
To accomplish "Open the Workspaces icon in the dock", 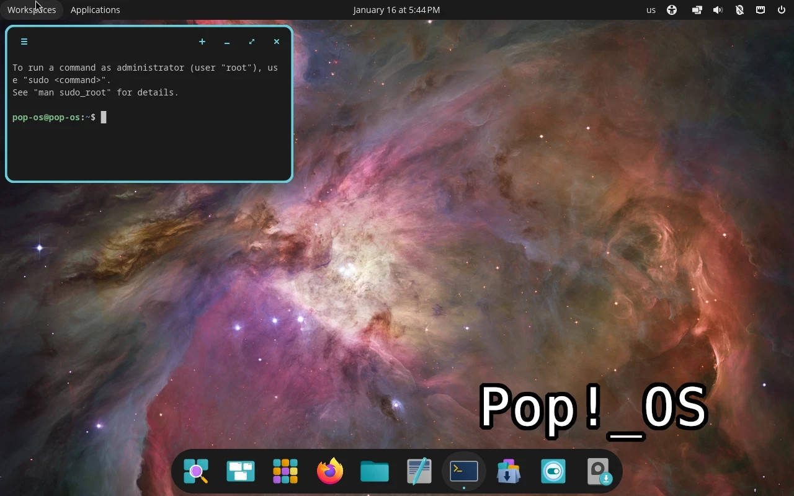I will click(241, 471).
